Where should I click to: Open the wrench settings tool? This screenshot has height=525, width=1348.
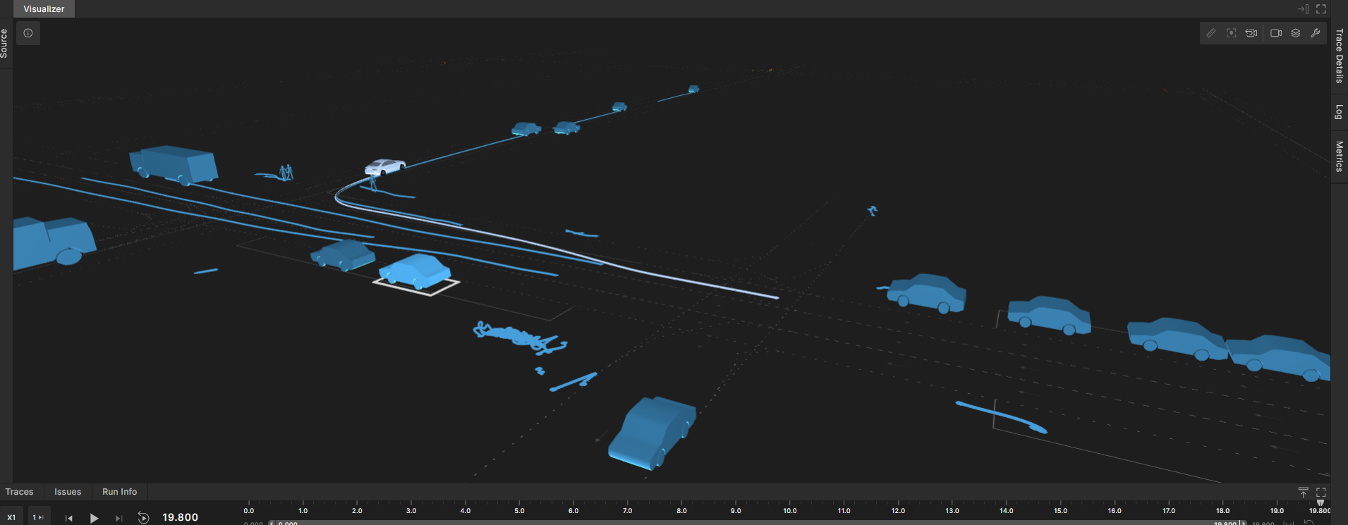(x=1316, y=33)
